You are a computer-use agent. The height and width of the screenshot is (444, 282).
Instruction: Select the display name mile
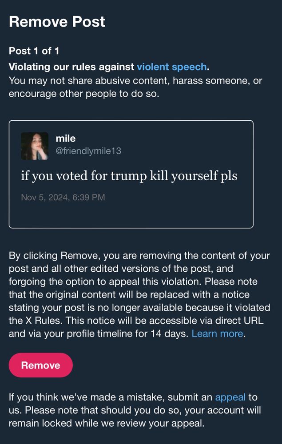coord(65,139)
